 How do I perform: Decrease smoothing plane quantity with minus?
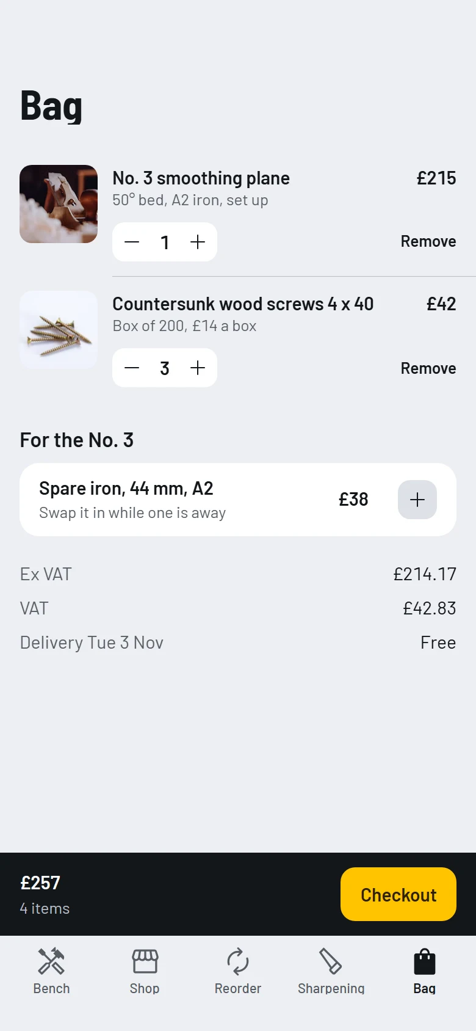pos(132,242)
